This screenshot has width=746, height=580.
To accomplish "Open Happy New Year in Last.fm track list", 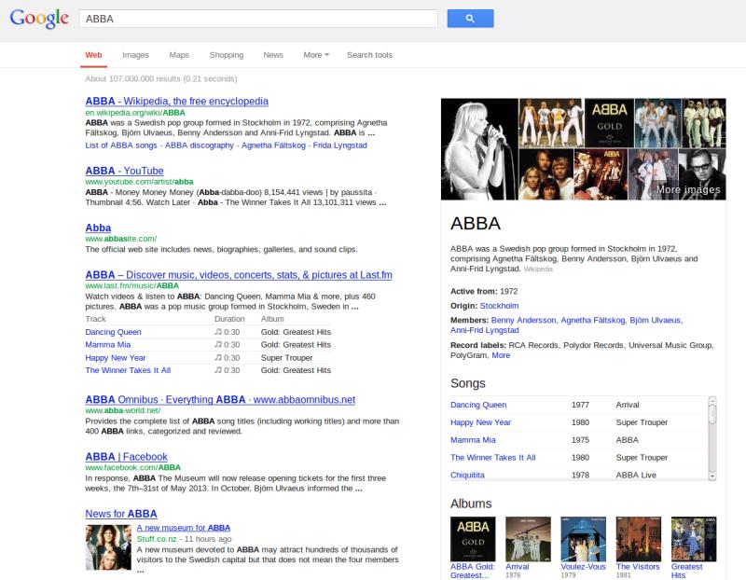I will pos(116,357).
